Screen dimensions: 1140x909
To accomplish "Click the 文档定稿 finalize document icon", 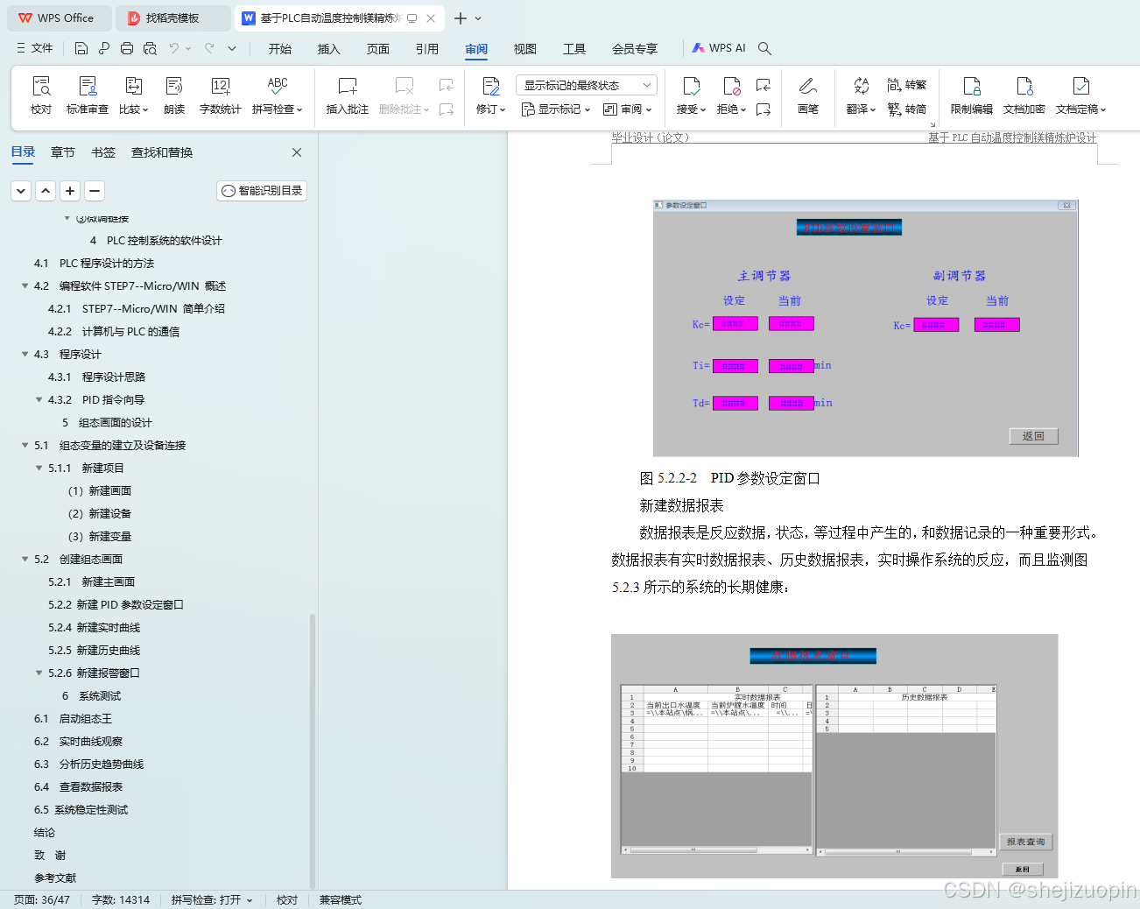I will [1081, 86].
